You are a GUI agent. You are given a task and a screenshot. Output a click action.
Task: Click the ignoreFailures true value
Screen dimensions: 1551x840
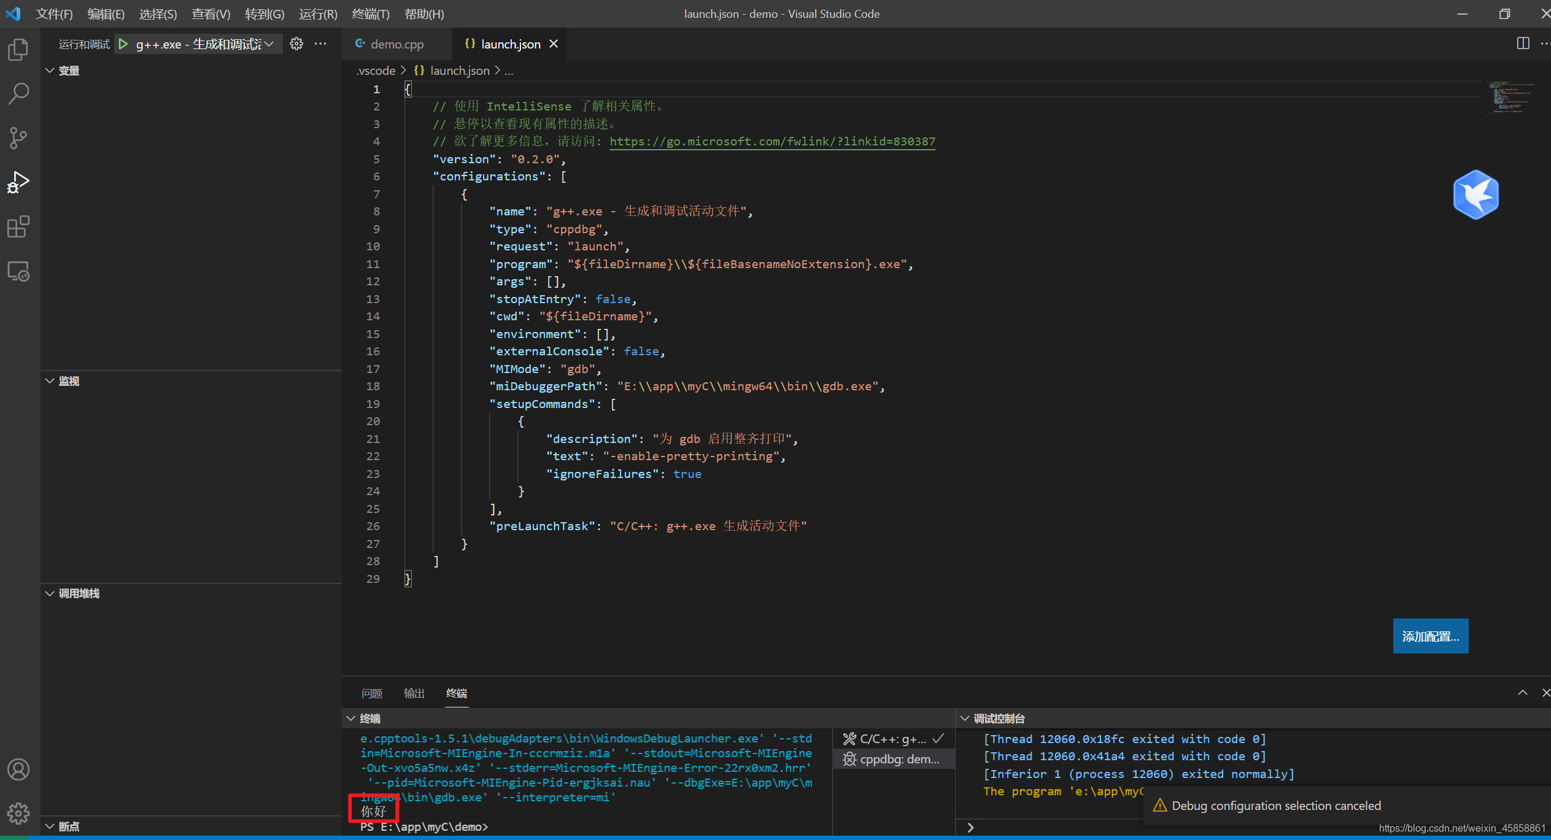click(x=687, y=474)
